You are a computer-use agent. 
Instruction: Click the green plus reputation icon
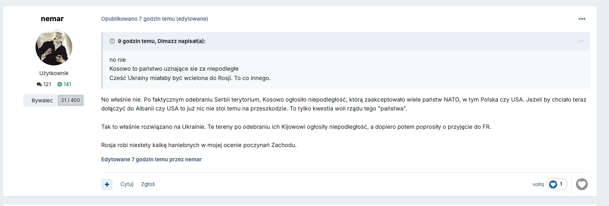coord(60,85)
